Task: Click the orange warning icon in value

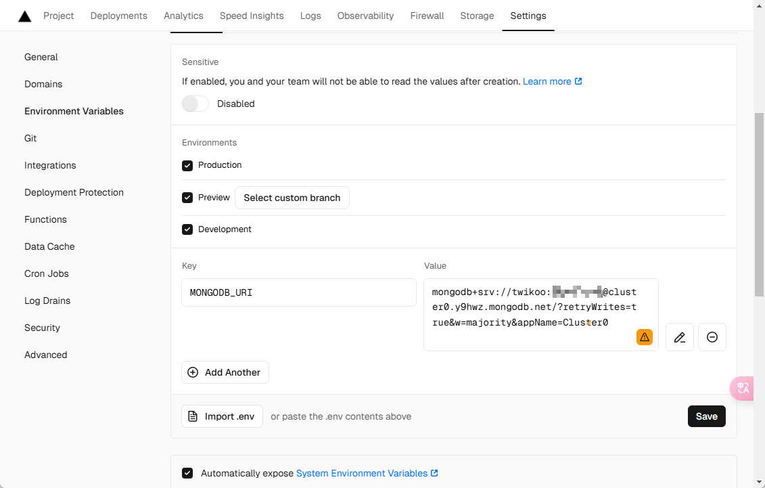Action: point(645,337)
